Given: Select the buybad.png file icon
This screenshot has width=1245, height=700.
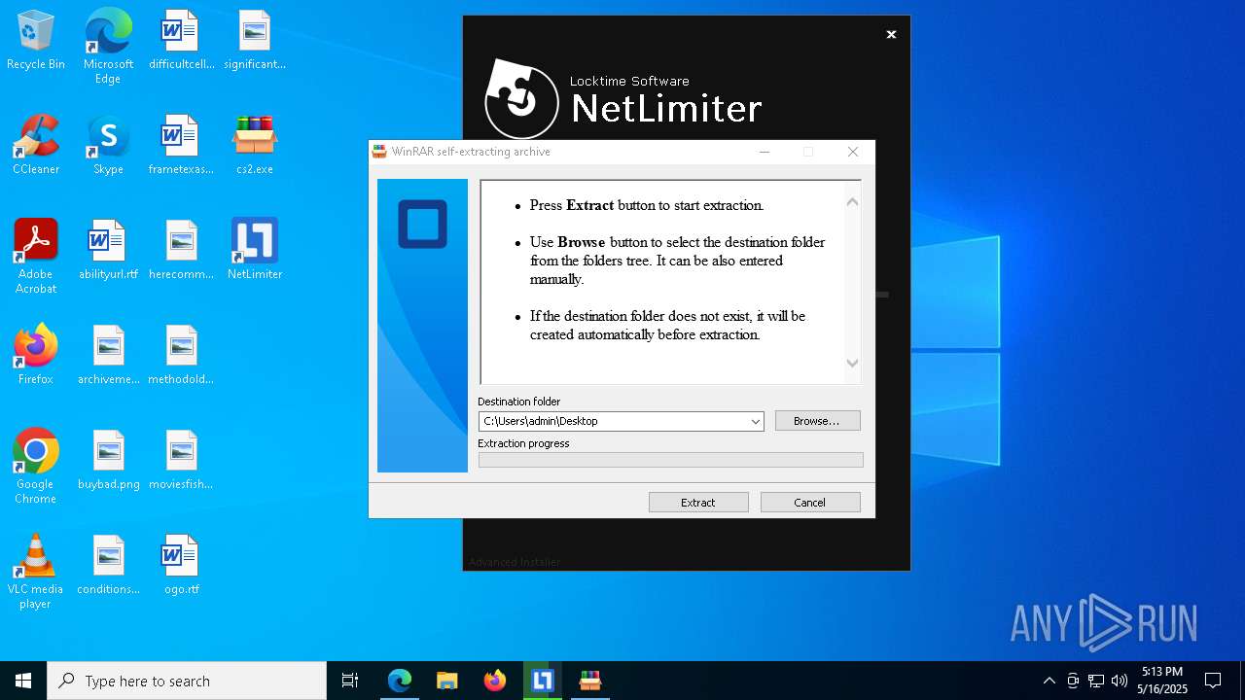Looking at the screenshot, I should pos(108,460).
